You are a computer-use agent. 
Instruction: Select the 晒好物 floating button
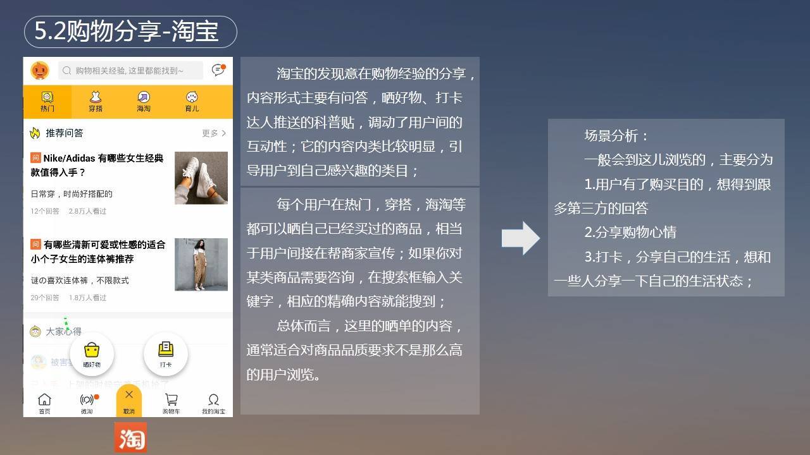click(x=92, y=353)
